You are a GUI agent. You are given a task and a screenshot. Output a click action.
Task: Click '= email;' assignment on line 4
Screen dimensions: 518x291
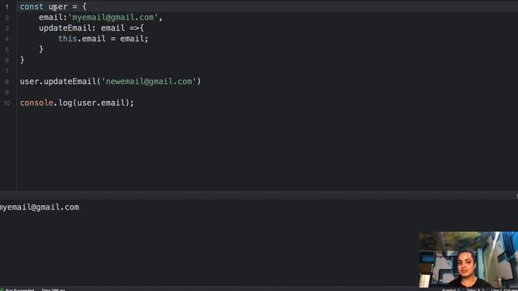pyautogui.click(x=129, y=39)
